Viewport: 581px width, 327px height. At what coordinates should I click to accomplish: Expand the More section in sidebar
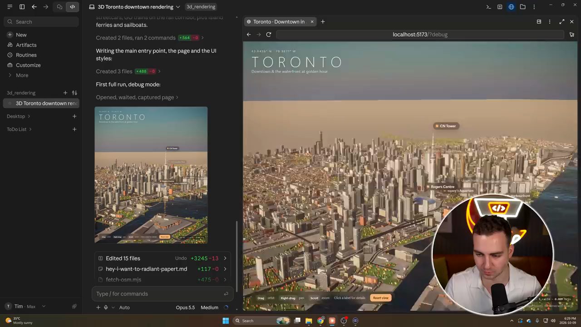tap(22, 75)
